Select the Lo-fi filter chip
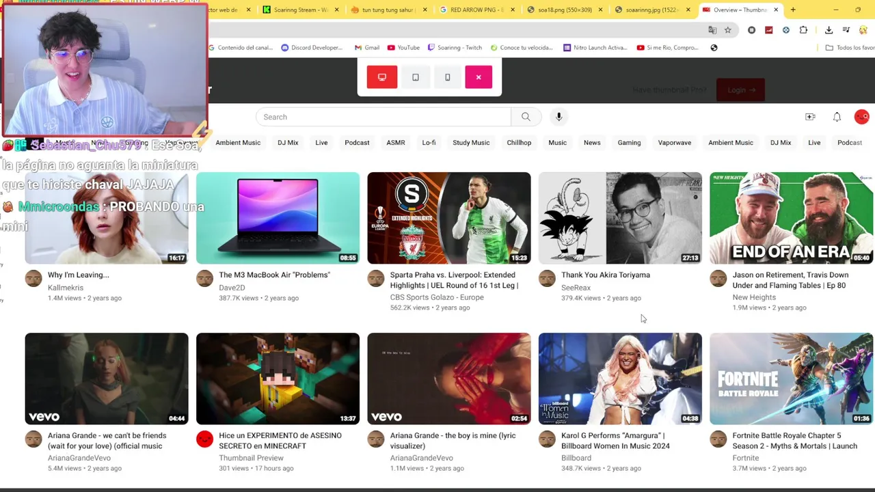Image resolution: width=875 pixels, height=492 pixels. click(x=429, y=143)
